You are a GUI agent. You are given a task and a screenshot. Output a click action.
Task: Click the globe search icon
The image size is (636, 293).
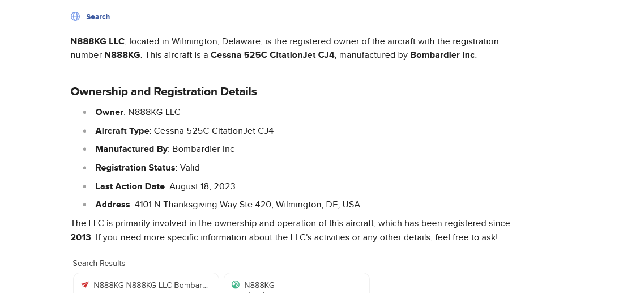tap(75, 16)
